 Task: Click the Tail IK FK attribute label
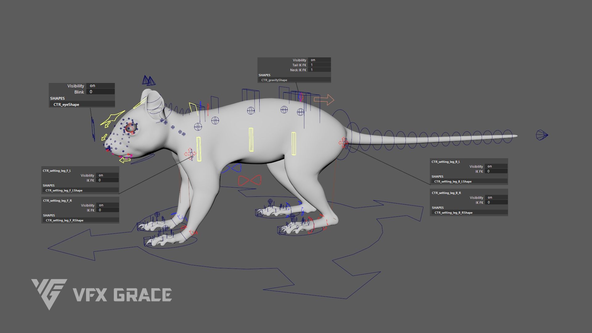pyautogui.click(x=299, y=65)
